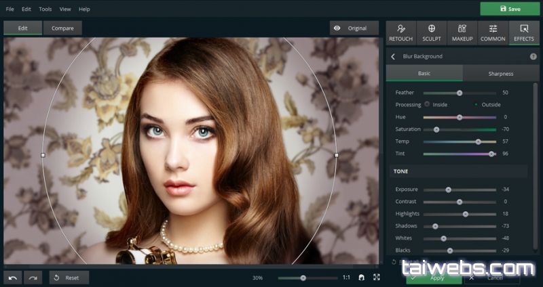The width and height of the screenshot is (543, 287).
Task: Open the Retouch tools panel
Action: [x=401, y=32]
